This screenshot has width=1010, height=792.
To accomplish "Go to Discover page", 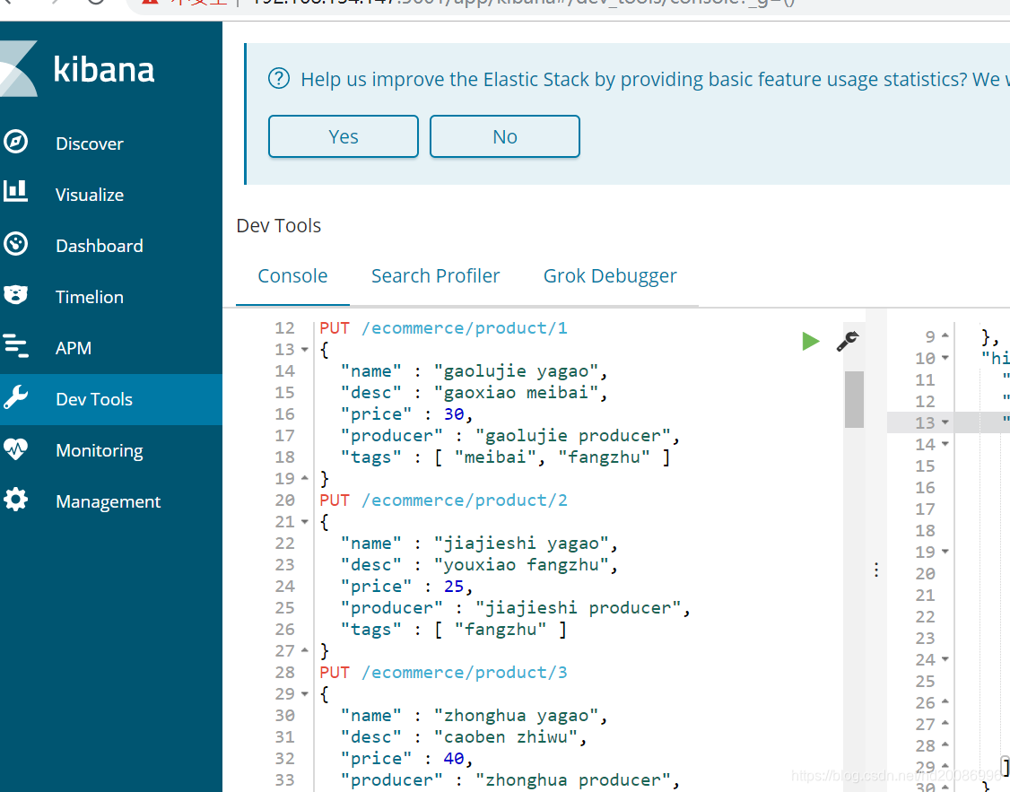I will [x=90, y=144].
